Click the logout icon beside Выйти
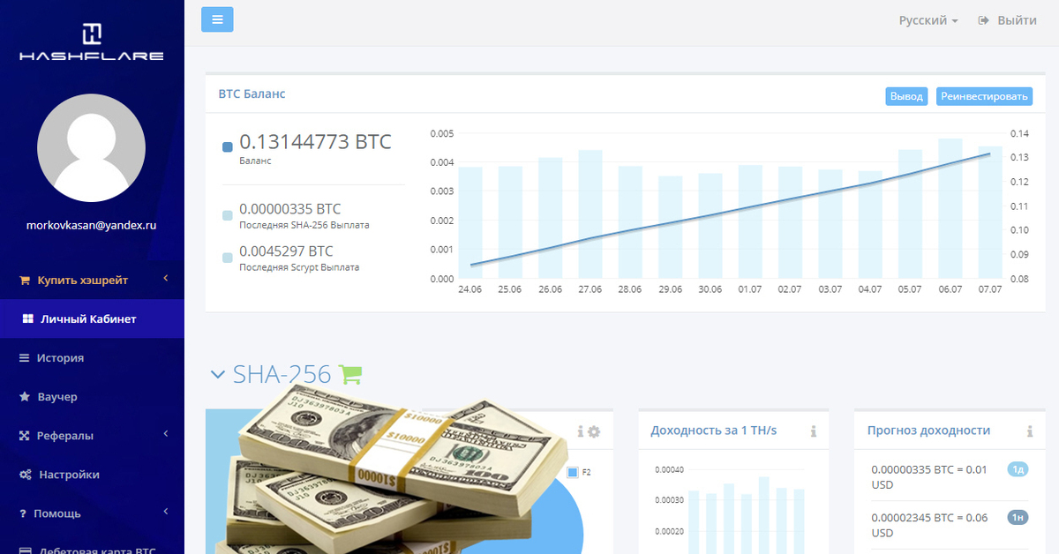This screenshot has width=1059, height=554. pyautogui.click(x=982, y=19)
